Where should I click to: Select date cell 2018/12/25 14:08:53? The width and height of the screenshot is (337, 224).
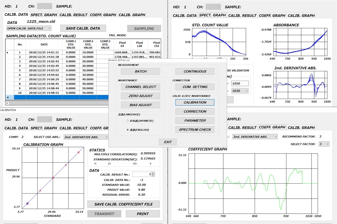coord(44,93)
